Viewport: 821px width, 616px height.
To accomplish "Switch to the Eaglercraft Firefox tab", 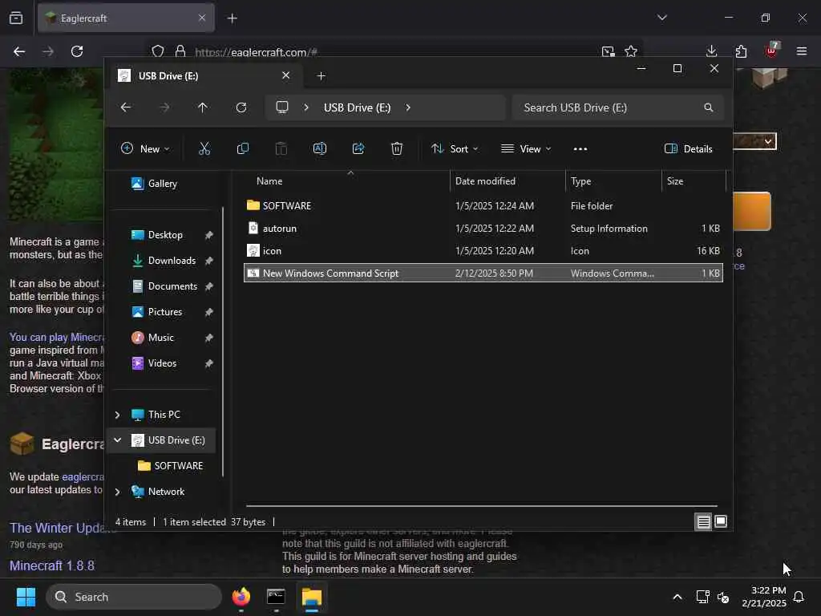I will [x=126, y=18].
